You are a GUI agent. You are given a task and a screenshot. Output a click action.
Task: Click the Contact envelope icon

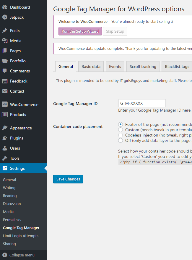click(5, 91)
